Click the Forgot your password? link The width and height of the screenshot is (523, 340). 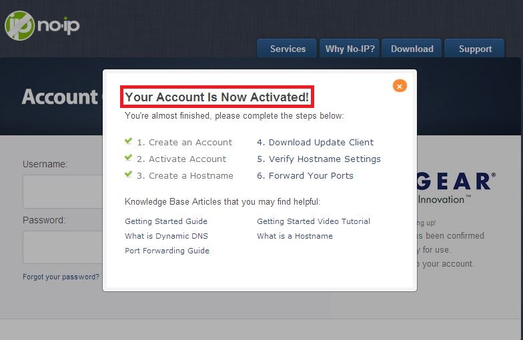(x=61, y=277)
